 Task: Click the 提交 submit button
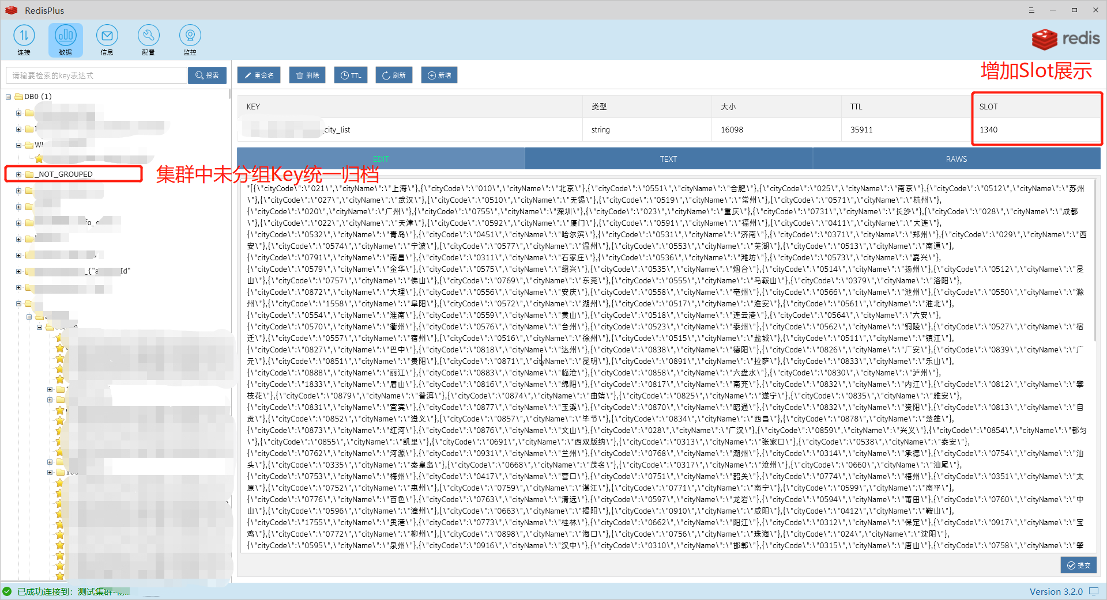pos(1079,565)
